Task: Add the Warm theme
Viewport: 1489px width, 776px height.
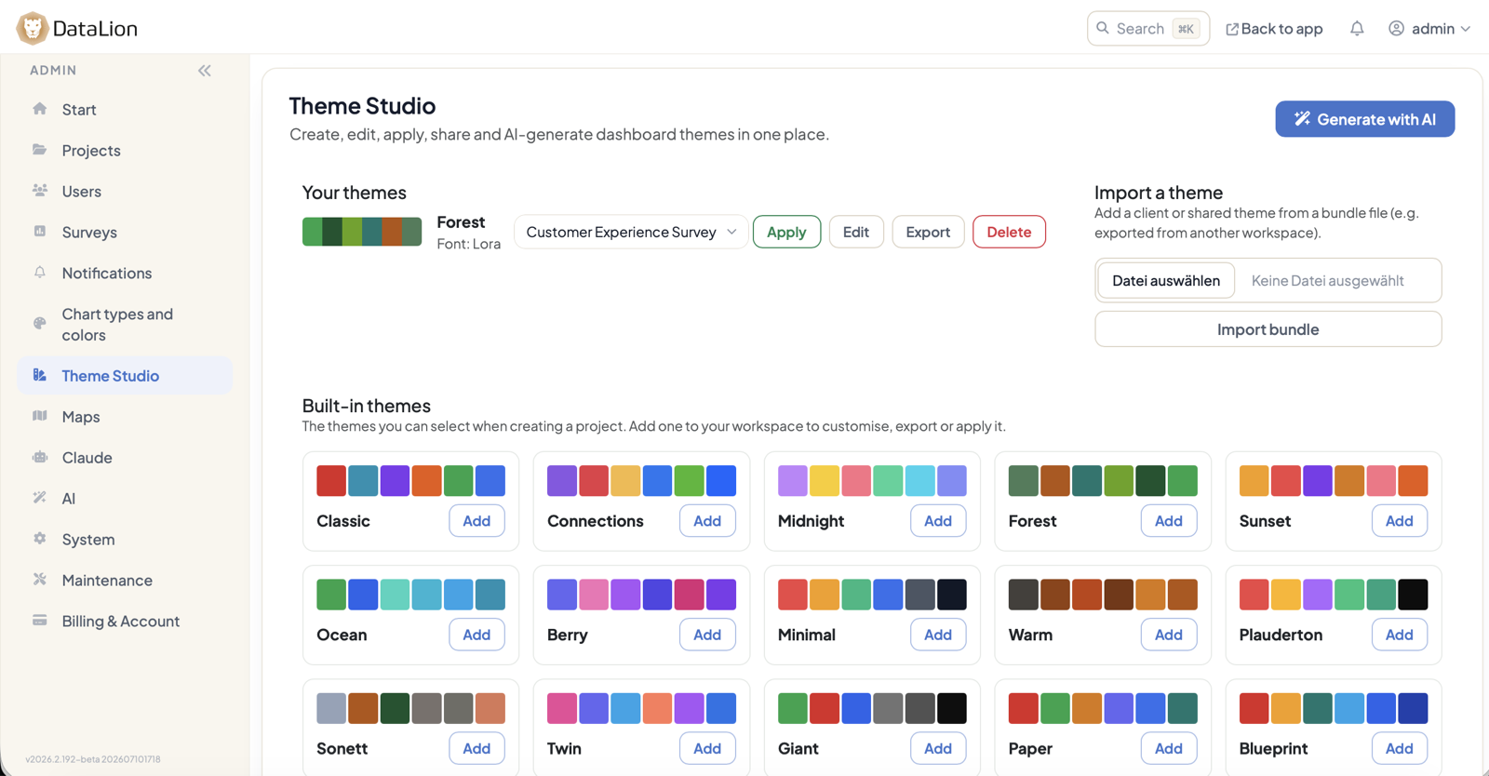Action: click(x=1169, y=635)
